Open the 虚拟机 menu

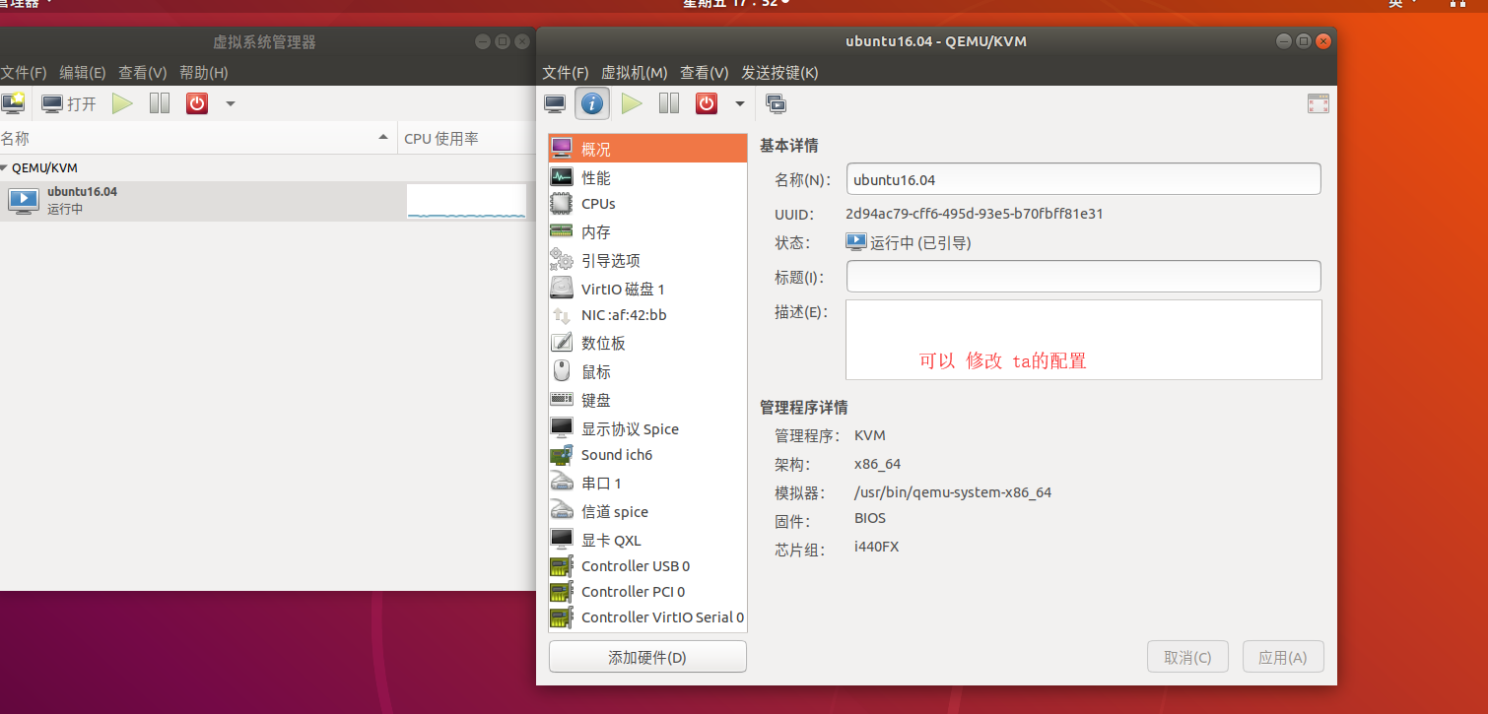634,72
